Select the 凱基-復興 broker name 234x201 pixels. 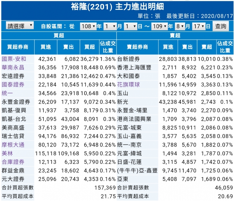[x=14, y=110]
